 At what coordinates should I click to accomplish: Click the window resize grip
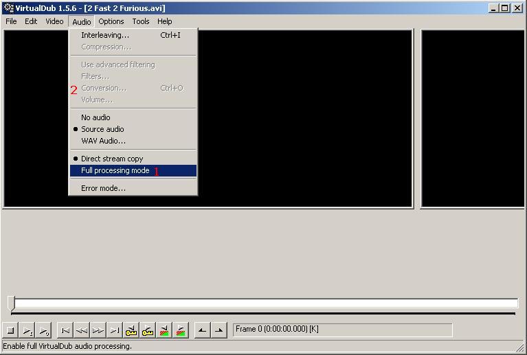(x=519, y=347)
